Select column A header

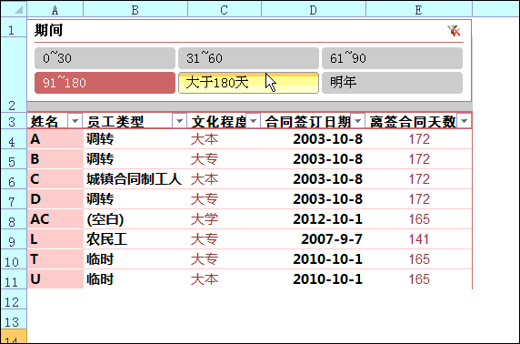tap(55, 10)
